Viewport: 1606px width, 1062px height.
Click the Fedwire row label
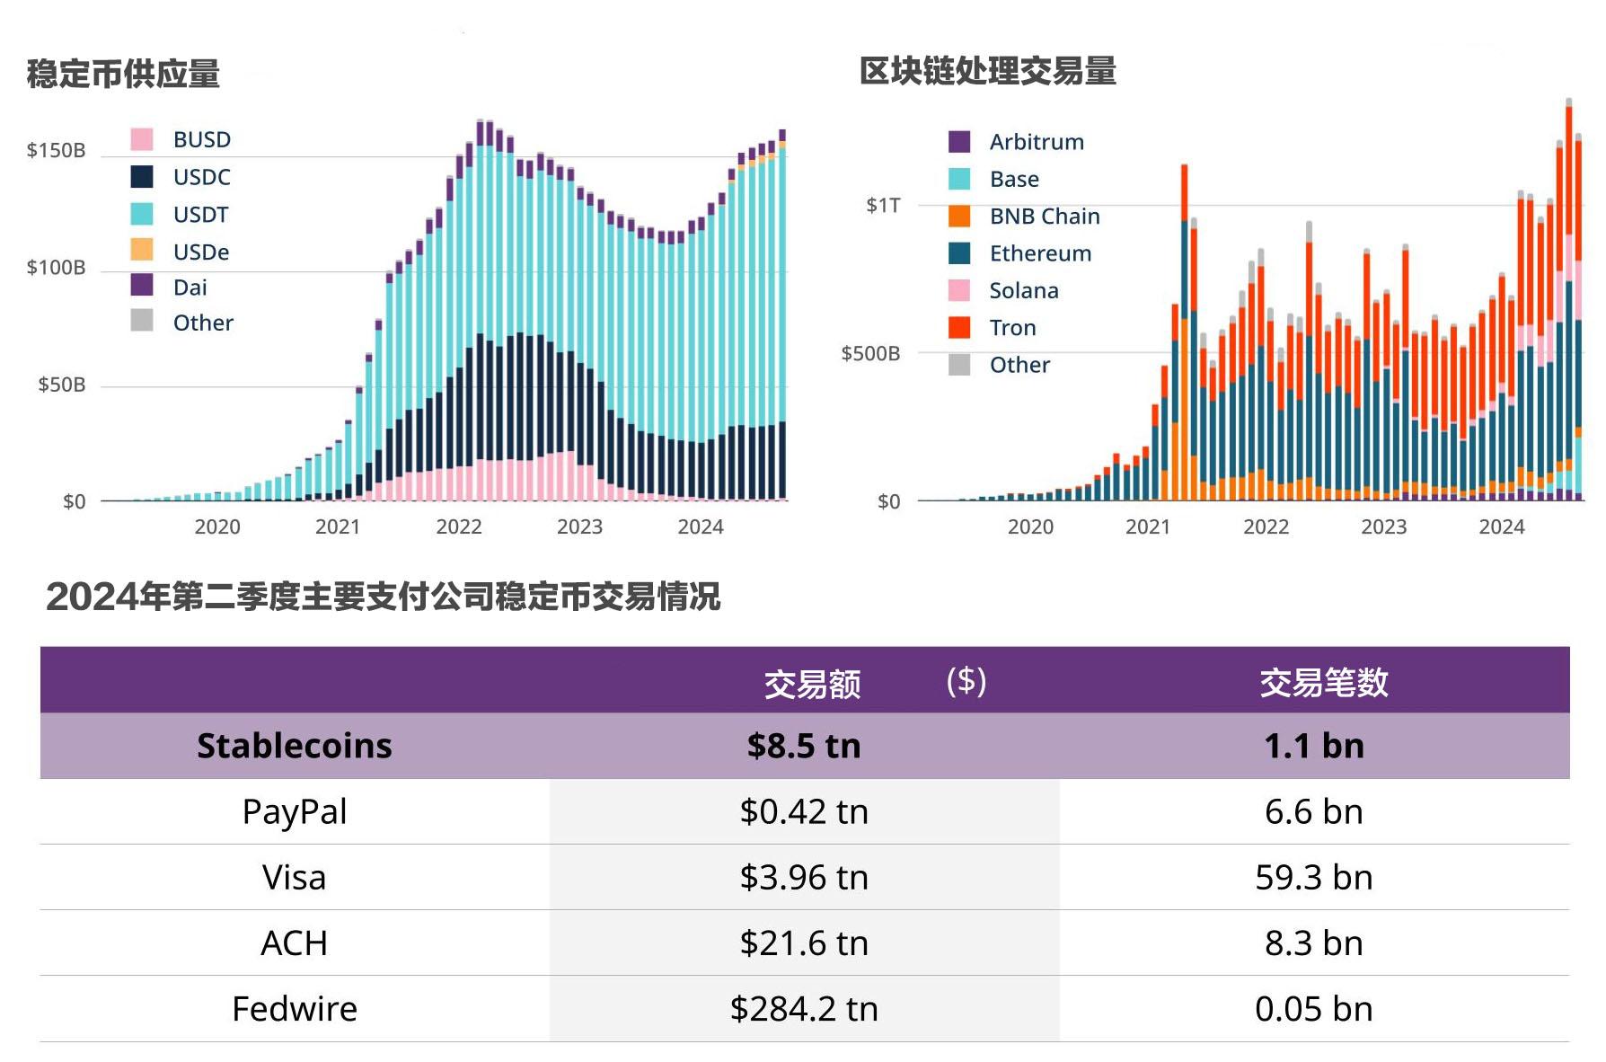(x=295, y=1008)
